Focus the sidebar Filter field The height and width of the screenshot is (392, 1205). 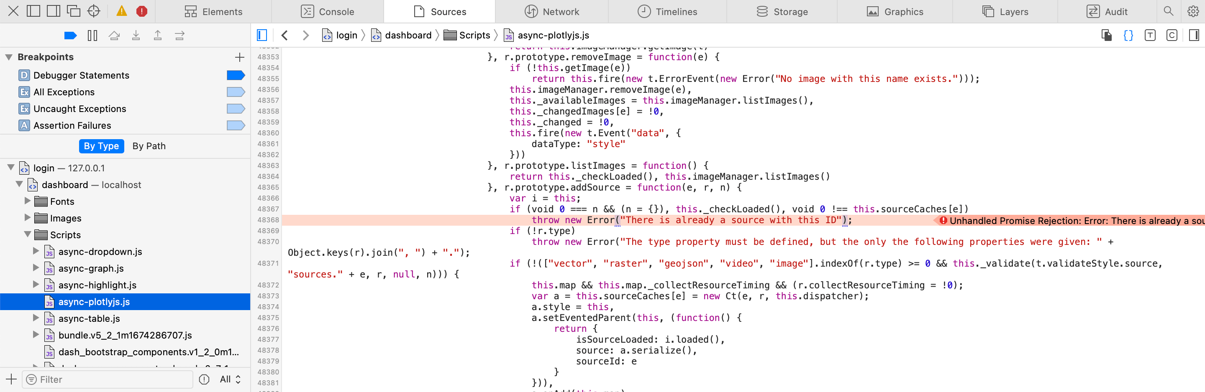pos(108,379)
